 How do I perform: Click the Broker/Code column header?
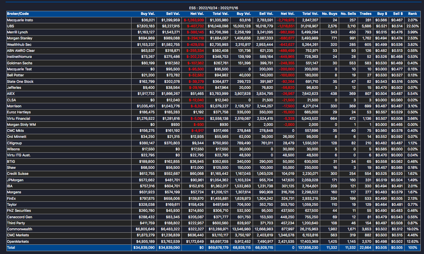tap(18, 14)
